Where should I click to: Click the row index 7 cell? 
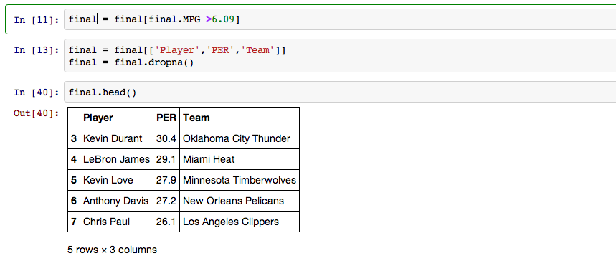click(x=74, y=222)
